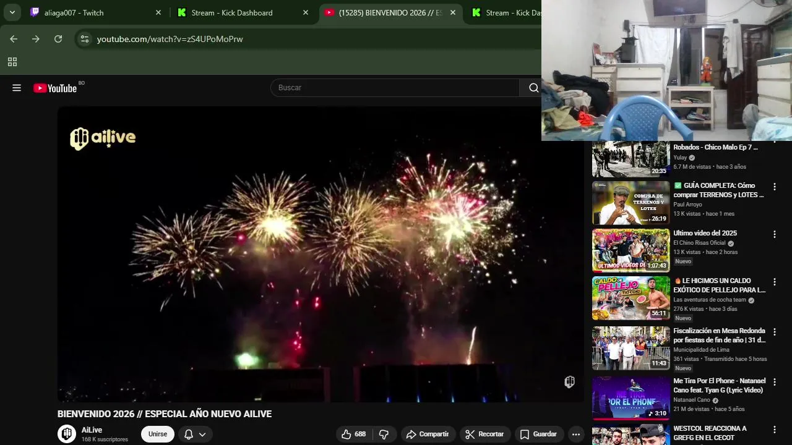Click the fireworks video player
The height and width of the screenshot is (445, 792).
pyautogui.click(x=321, y=254)
